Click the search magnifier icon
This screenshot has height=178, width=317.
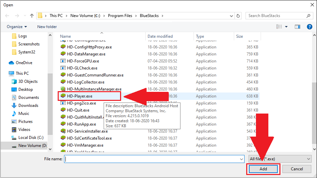pos(308,16)
